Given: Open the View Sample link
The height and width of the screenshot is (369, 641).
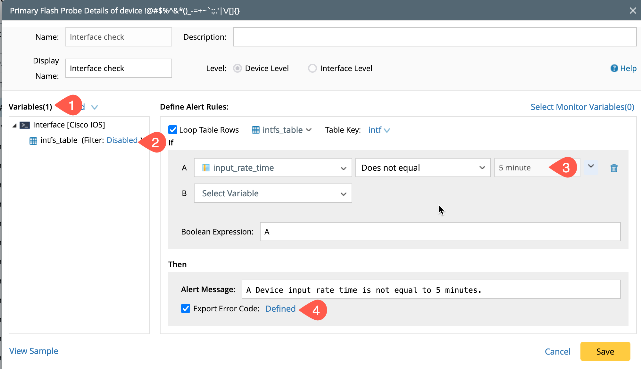Looking at the screenshot, I should point(34,351).
